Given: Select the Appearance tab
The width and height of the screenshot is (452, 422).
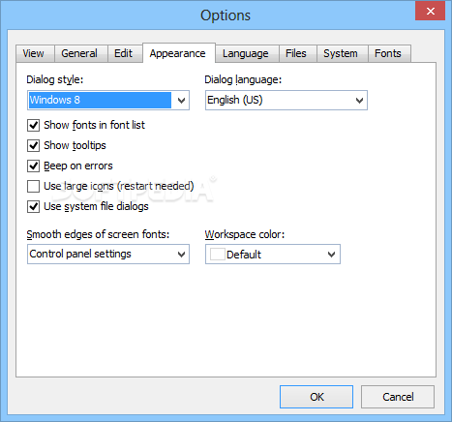Looking at the screenshot, I should pos(179,53).
